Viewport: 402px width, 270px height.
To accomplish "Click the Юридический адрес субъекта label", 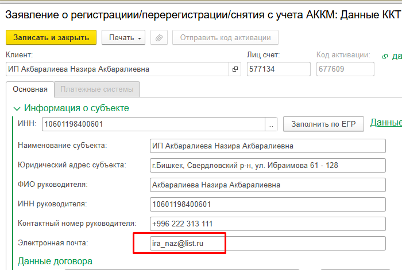I will point(72,165).
